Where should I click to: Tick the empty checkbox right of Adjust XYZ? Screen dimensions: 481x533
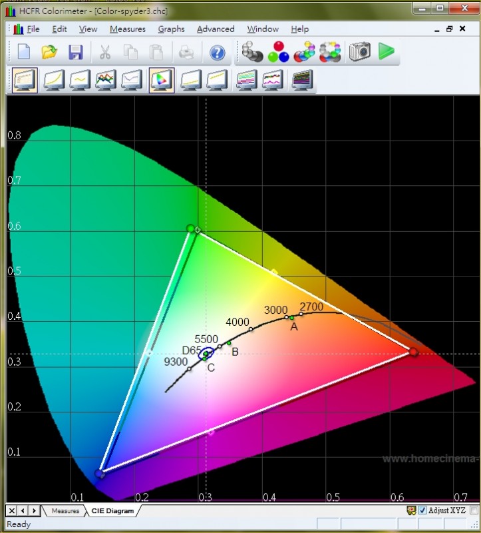474,510
